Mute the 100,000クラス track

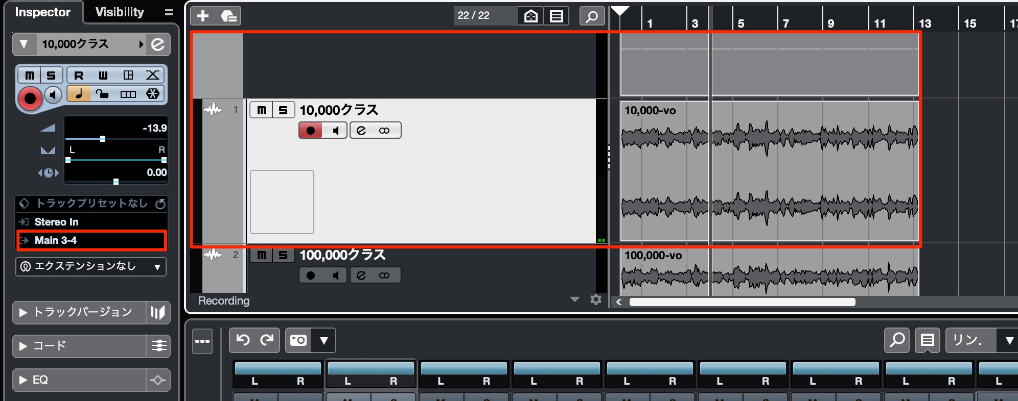tap(262, 255)
